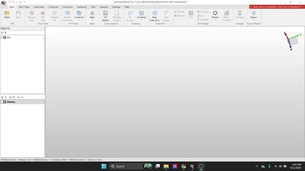
Task: Click the new version download banner
Action: pyautogui.click(x=277, y=7)
